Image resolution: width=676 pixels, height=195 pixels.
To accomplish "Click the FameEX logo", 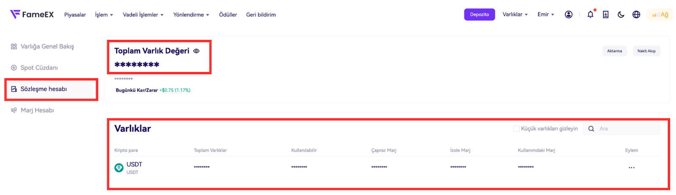I will click(32, 14).
